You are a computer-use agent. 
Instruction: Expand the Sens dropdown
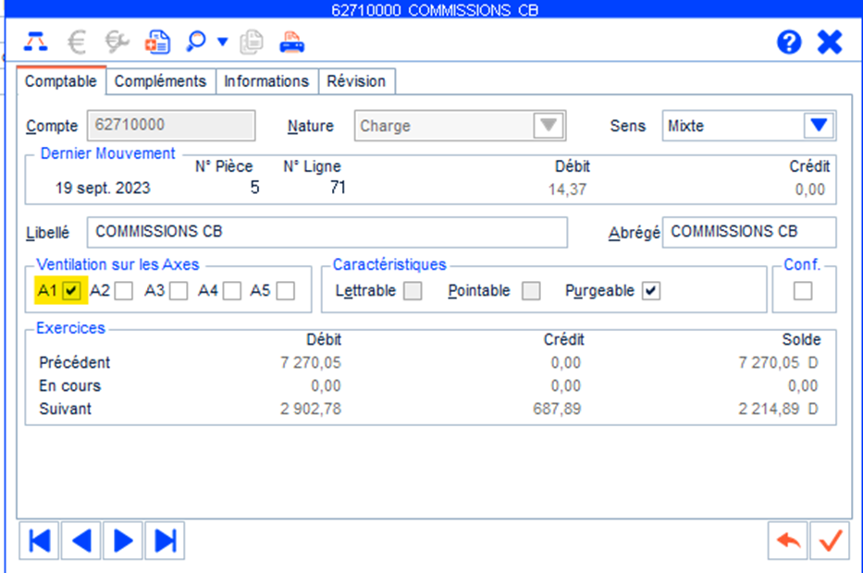pyautogui.click(x=818, y=126)
